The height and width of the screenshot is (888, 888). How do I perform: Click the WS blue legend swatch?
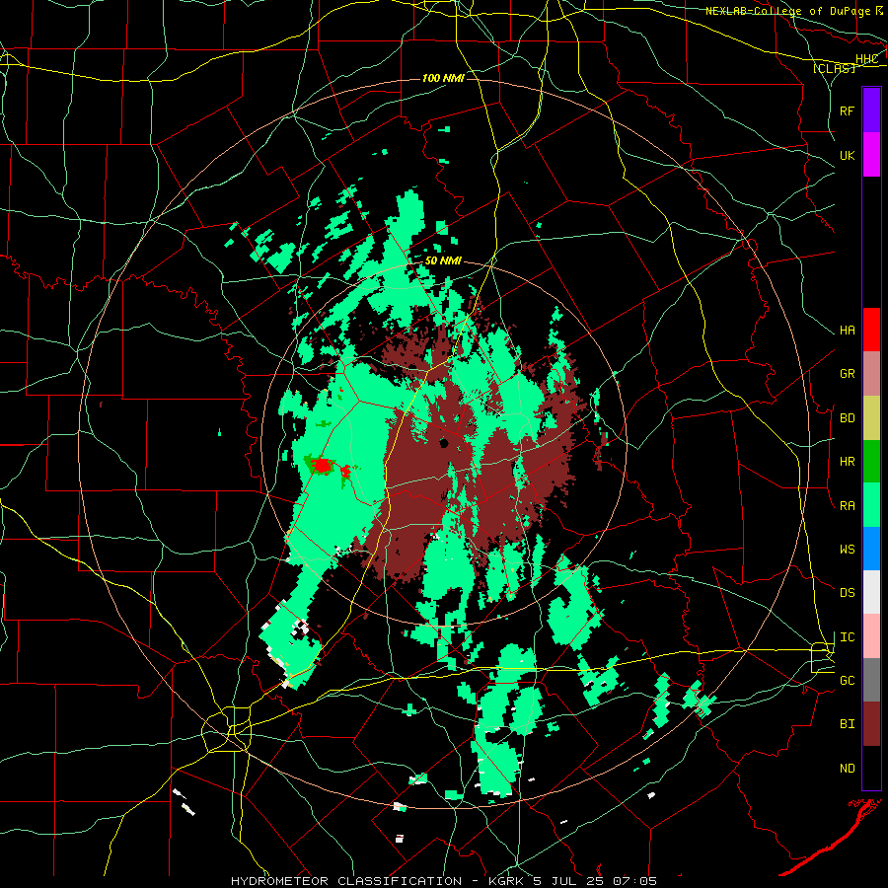(x=871, y=549)
